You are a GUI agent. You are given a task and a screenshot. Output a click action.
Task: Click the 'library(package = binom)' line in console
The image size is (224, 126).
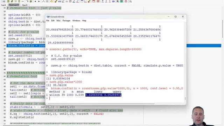click(x=71, y=72)
